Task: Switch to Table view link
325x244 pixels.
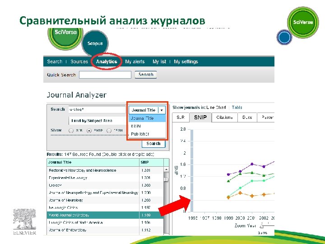Action: pyautogui.click(x=237, y=108)
